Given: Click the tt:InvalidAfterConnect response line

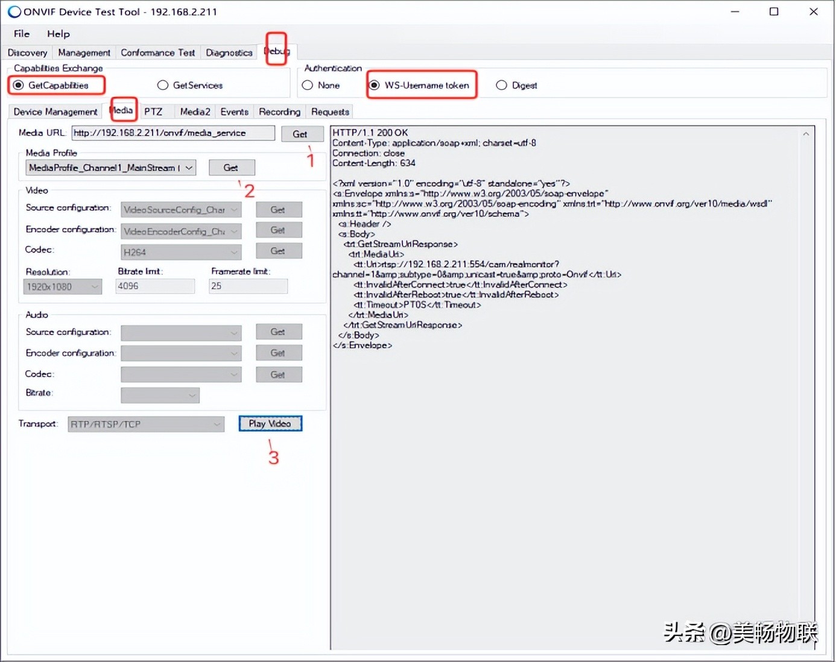Looking at the screenshot, I should [x=461, y=285].
